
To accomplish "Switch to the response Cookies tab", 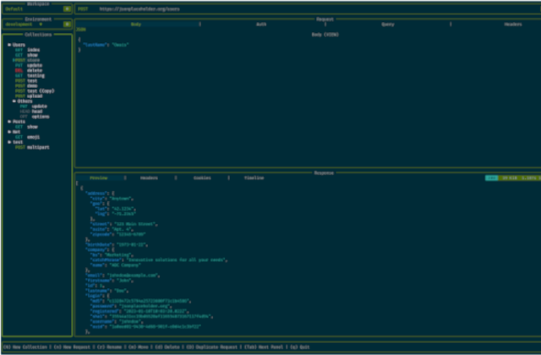I will (x=202, y=178).
